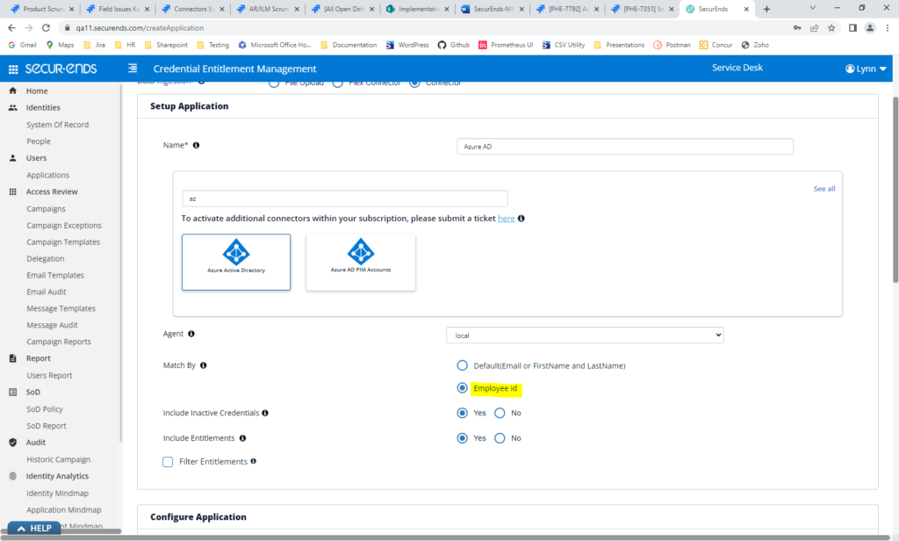Click the Name input field with Azure AD
This screenshot has width=899, height=541.
tap(625, 147)
